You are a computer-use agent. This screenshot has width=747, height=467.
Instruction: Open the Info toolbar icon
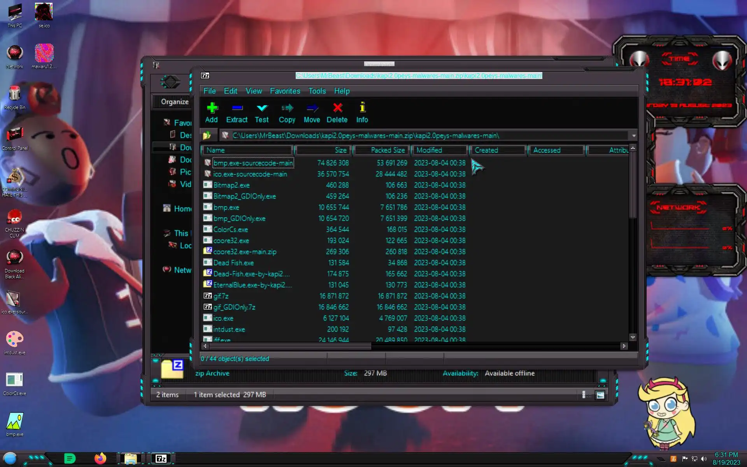point(362,112)
